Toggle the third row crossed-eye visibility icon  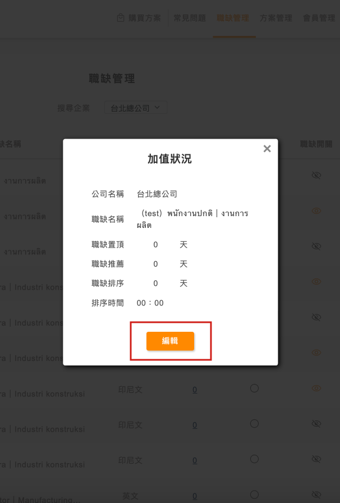[x=316, y=246]
